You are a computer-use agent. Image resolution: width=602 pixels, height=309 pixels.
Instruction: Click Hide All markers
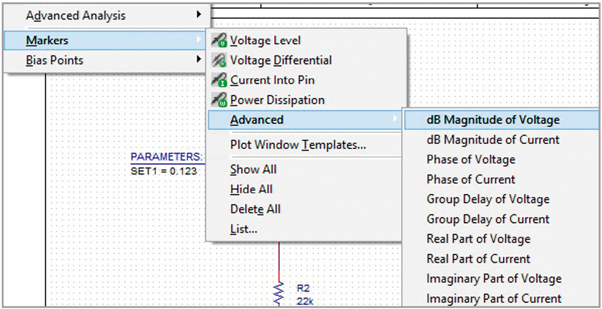point(251,190)
